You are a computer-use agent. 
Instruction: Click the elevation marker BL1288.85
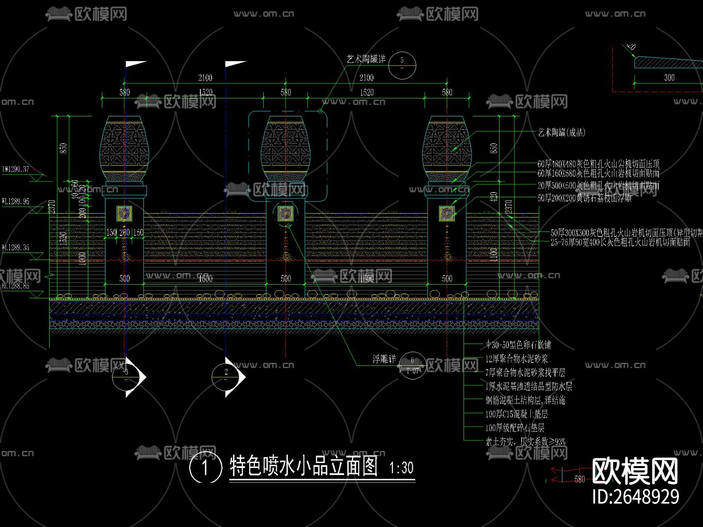(16, 286)
